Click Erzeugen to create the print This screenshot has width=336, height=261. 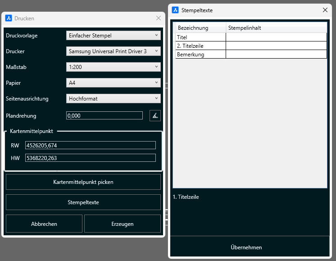(x=123, y=224)
